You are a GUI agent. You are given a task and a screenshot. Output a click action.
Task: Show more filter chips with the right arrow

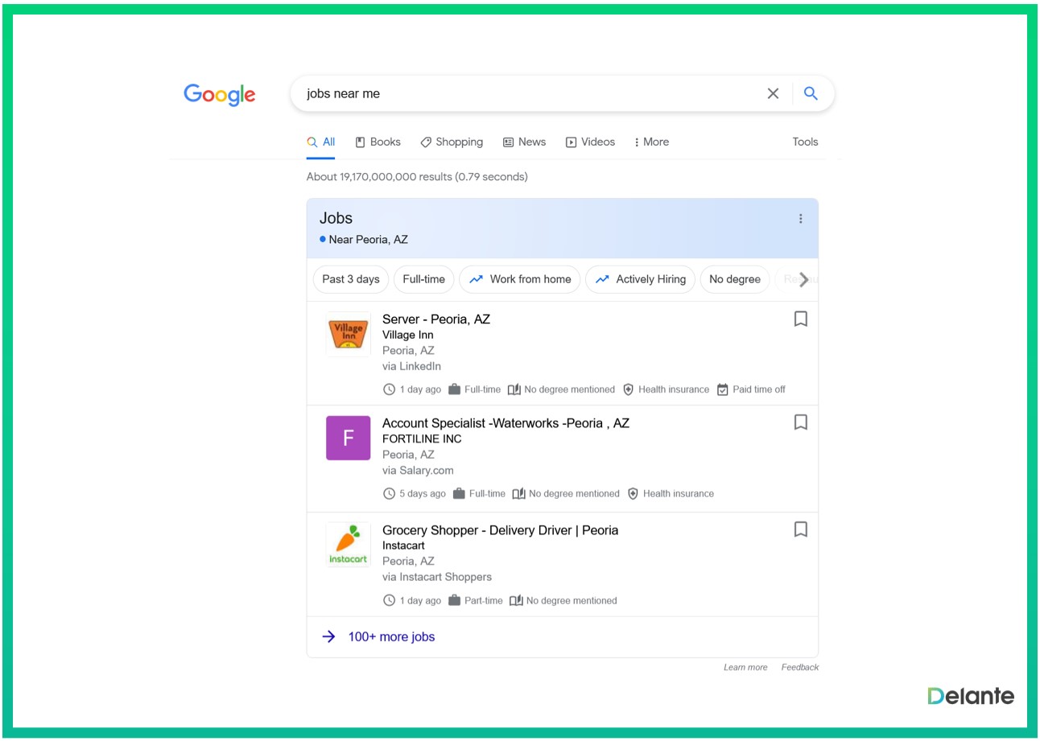point(803,279)
